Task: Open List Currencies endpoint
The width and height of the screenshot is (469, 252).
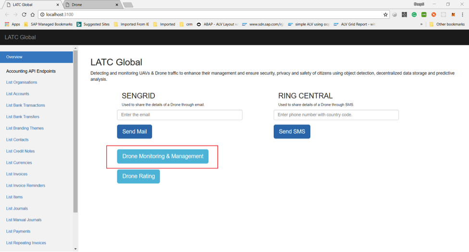Action: (x=19, y=163)
